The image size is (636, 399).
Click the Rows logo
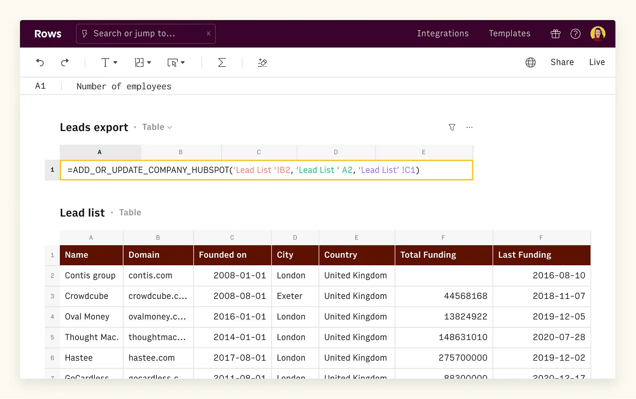[48, 34]
